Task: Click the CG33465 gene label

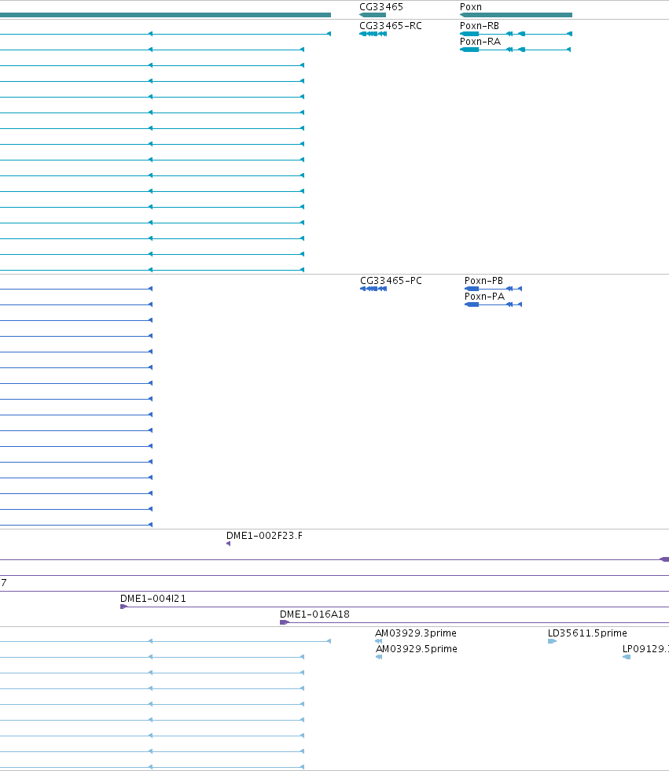Action: pos(381,7)
